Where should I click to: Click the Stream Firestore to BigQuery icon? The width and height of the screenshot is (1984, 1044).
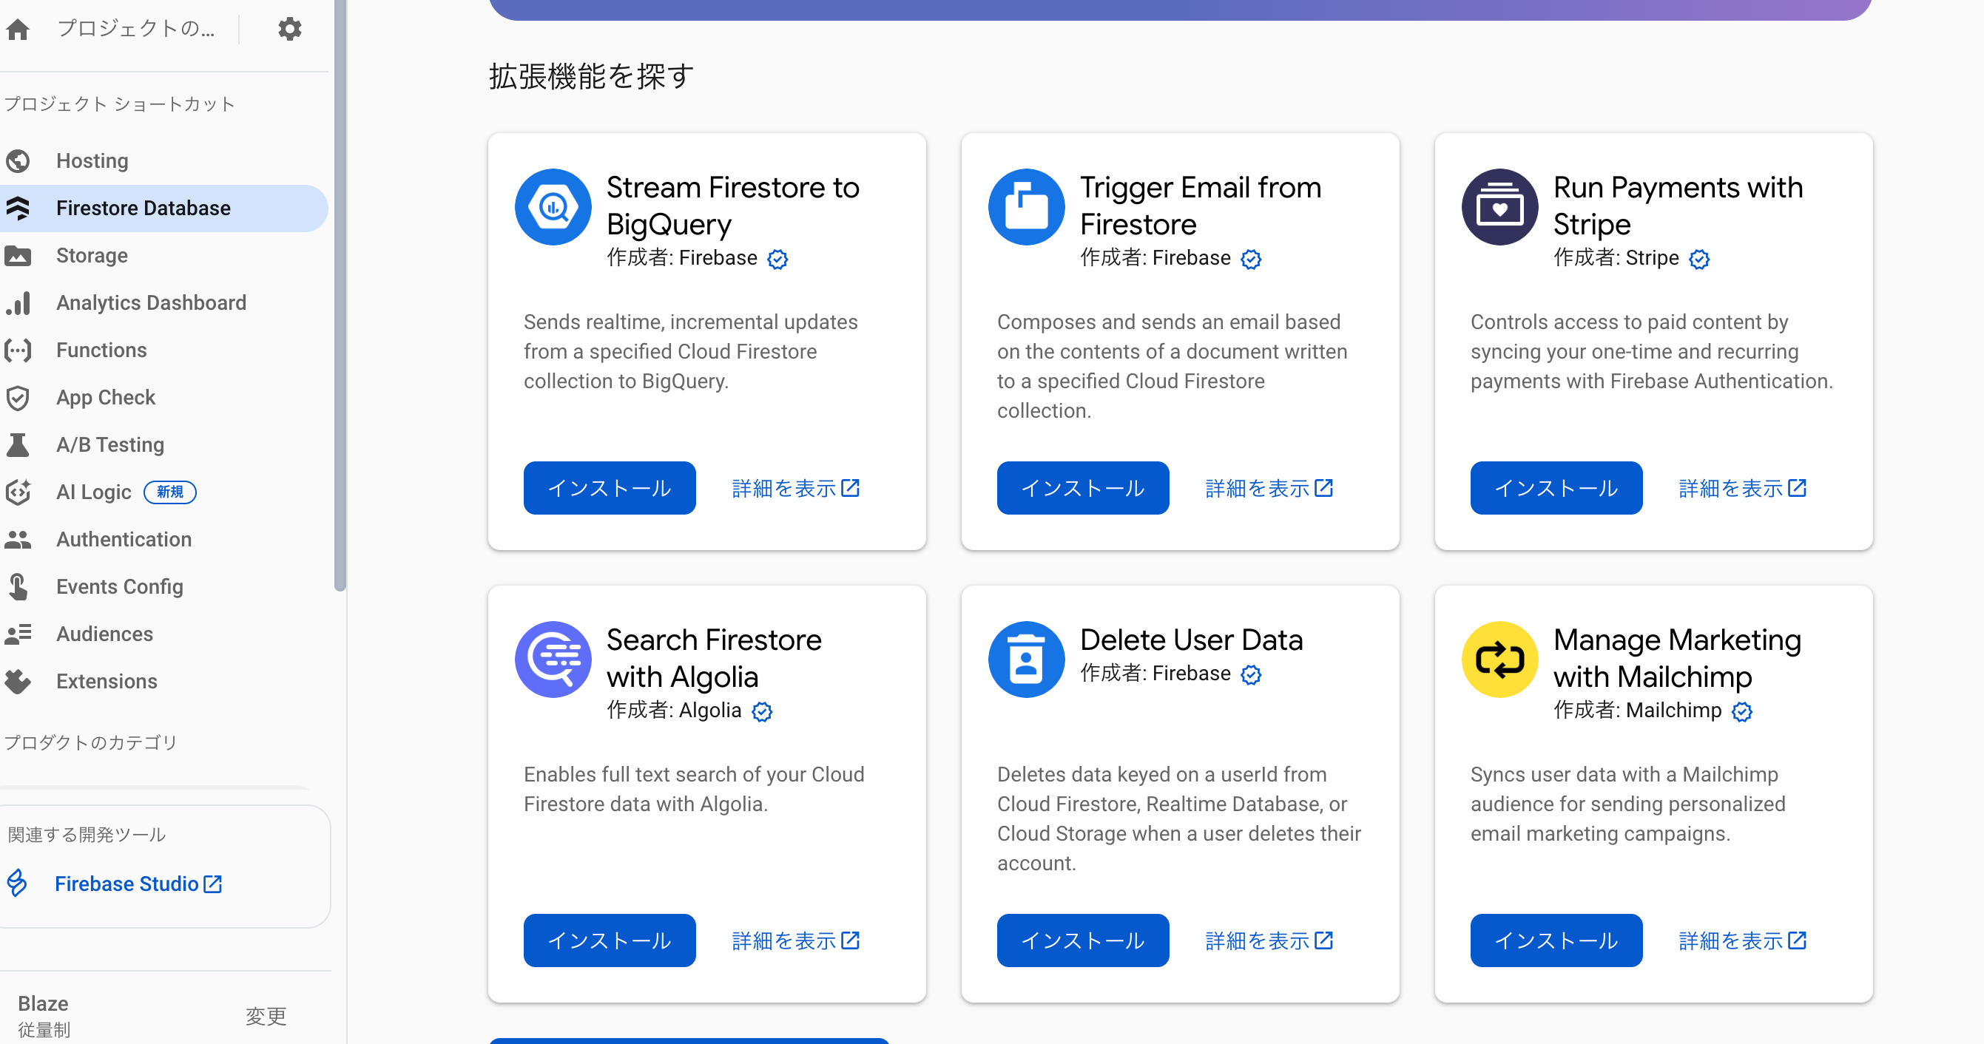(553, 207)
